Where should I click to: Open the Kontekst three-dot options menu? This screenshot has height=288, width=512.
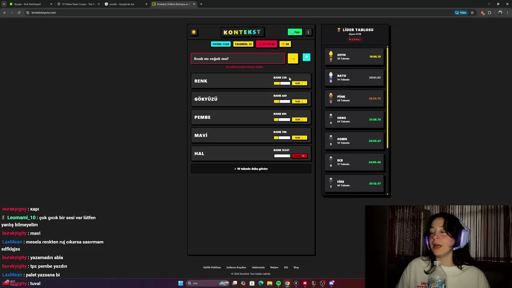pyautogui.click(x=308, y=32)
